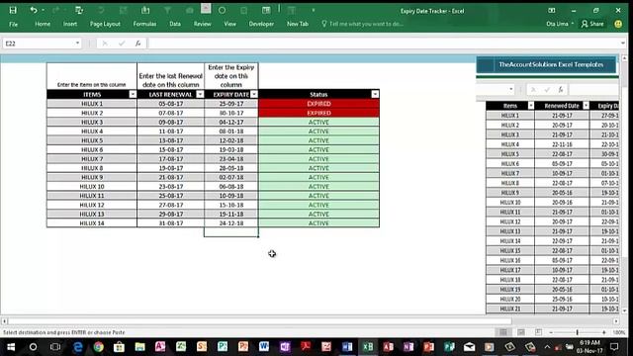The image size is (633, 356).
Task: Click the EXPIRED status cell for HILUX 1
Action: [318, 104]
